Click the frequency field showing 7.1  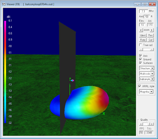coord(143,11)
